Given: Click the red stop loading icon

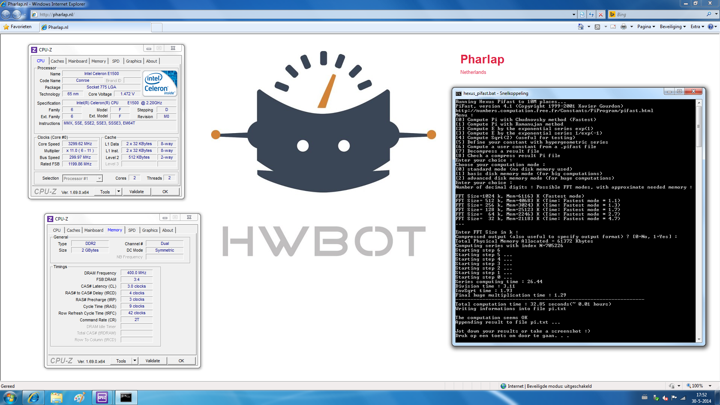Looking at the screenshot, I should (x=601, y=15).
